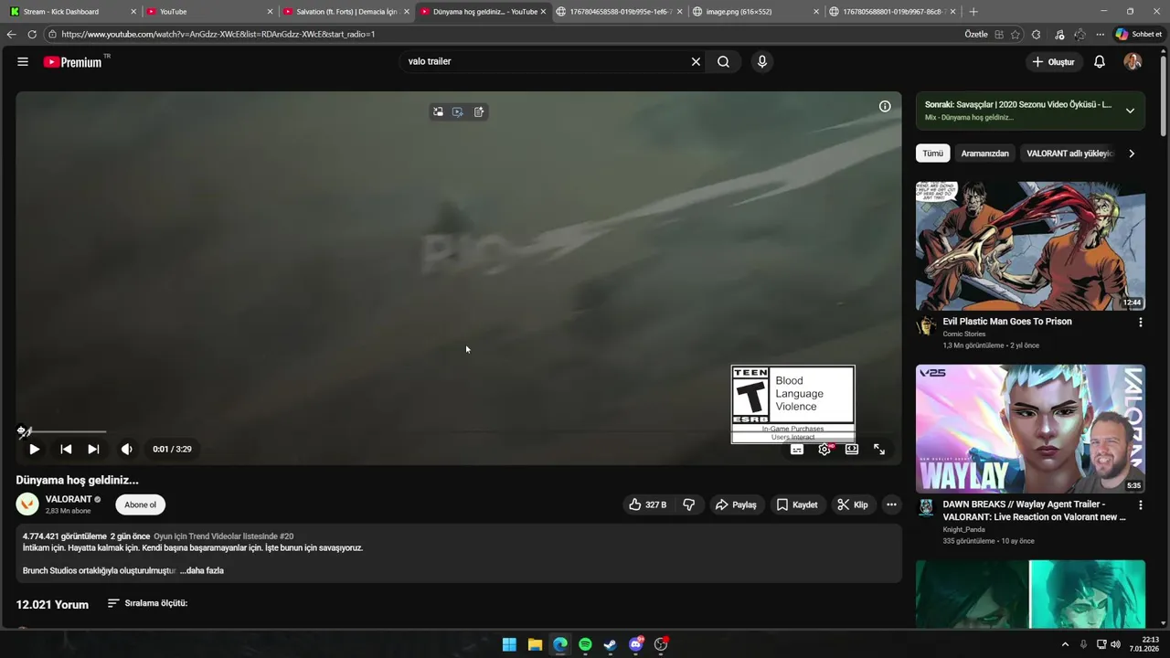Expand the description with '...daha fazla'

tap(201, 570)
